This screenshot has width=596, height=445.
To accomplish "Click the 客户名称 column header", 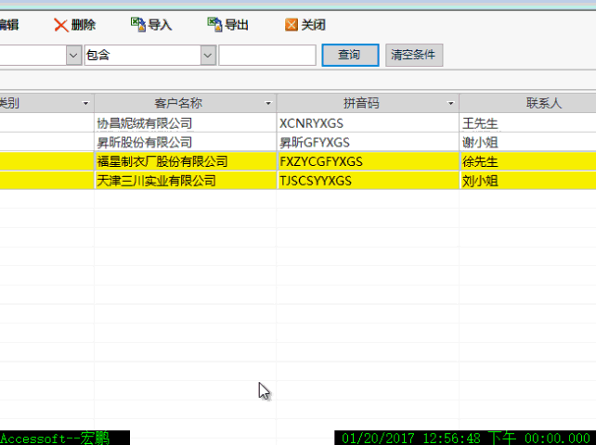I will (185, 103).
